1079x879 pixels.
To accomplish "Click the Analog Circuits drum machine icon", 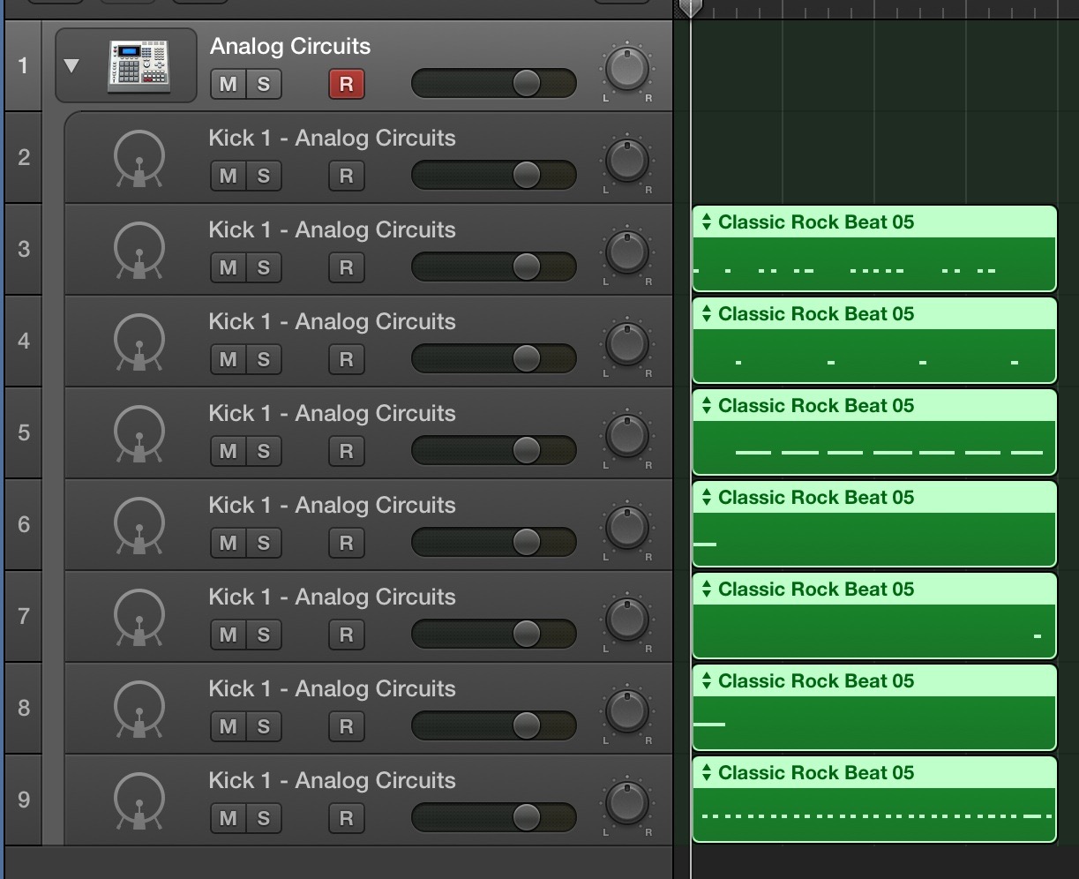I will tap(139, 65).
